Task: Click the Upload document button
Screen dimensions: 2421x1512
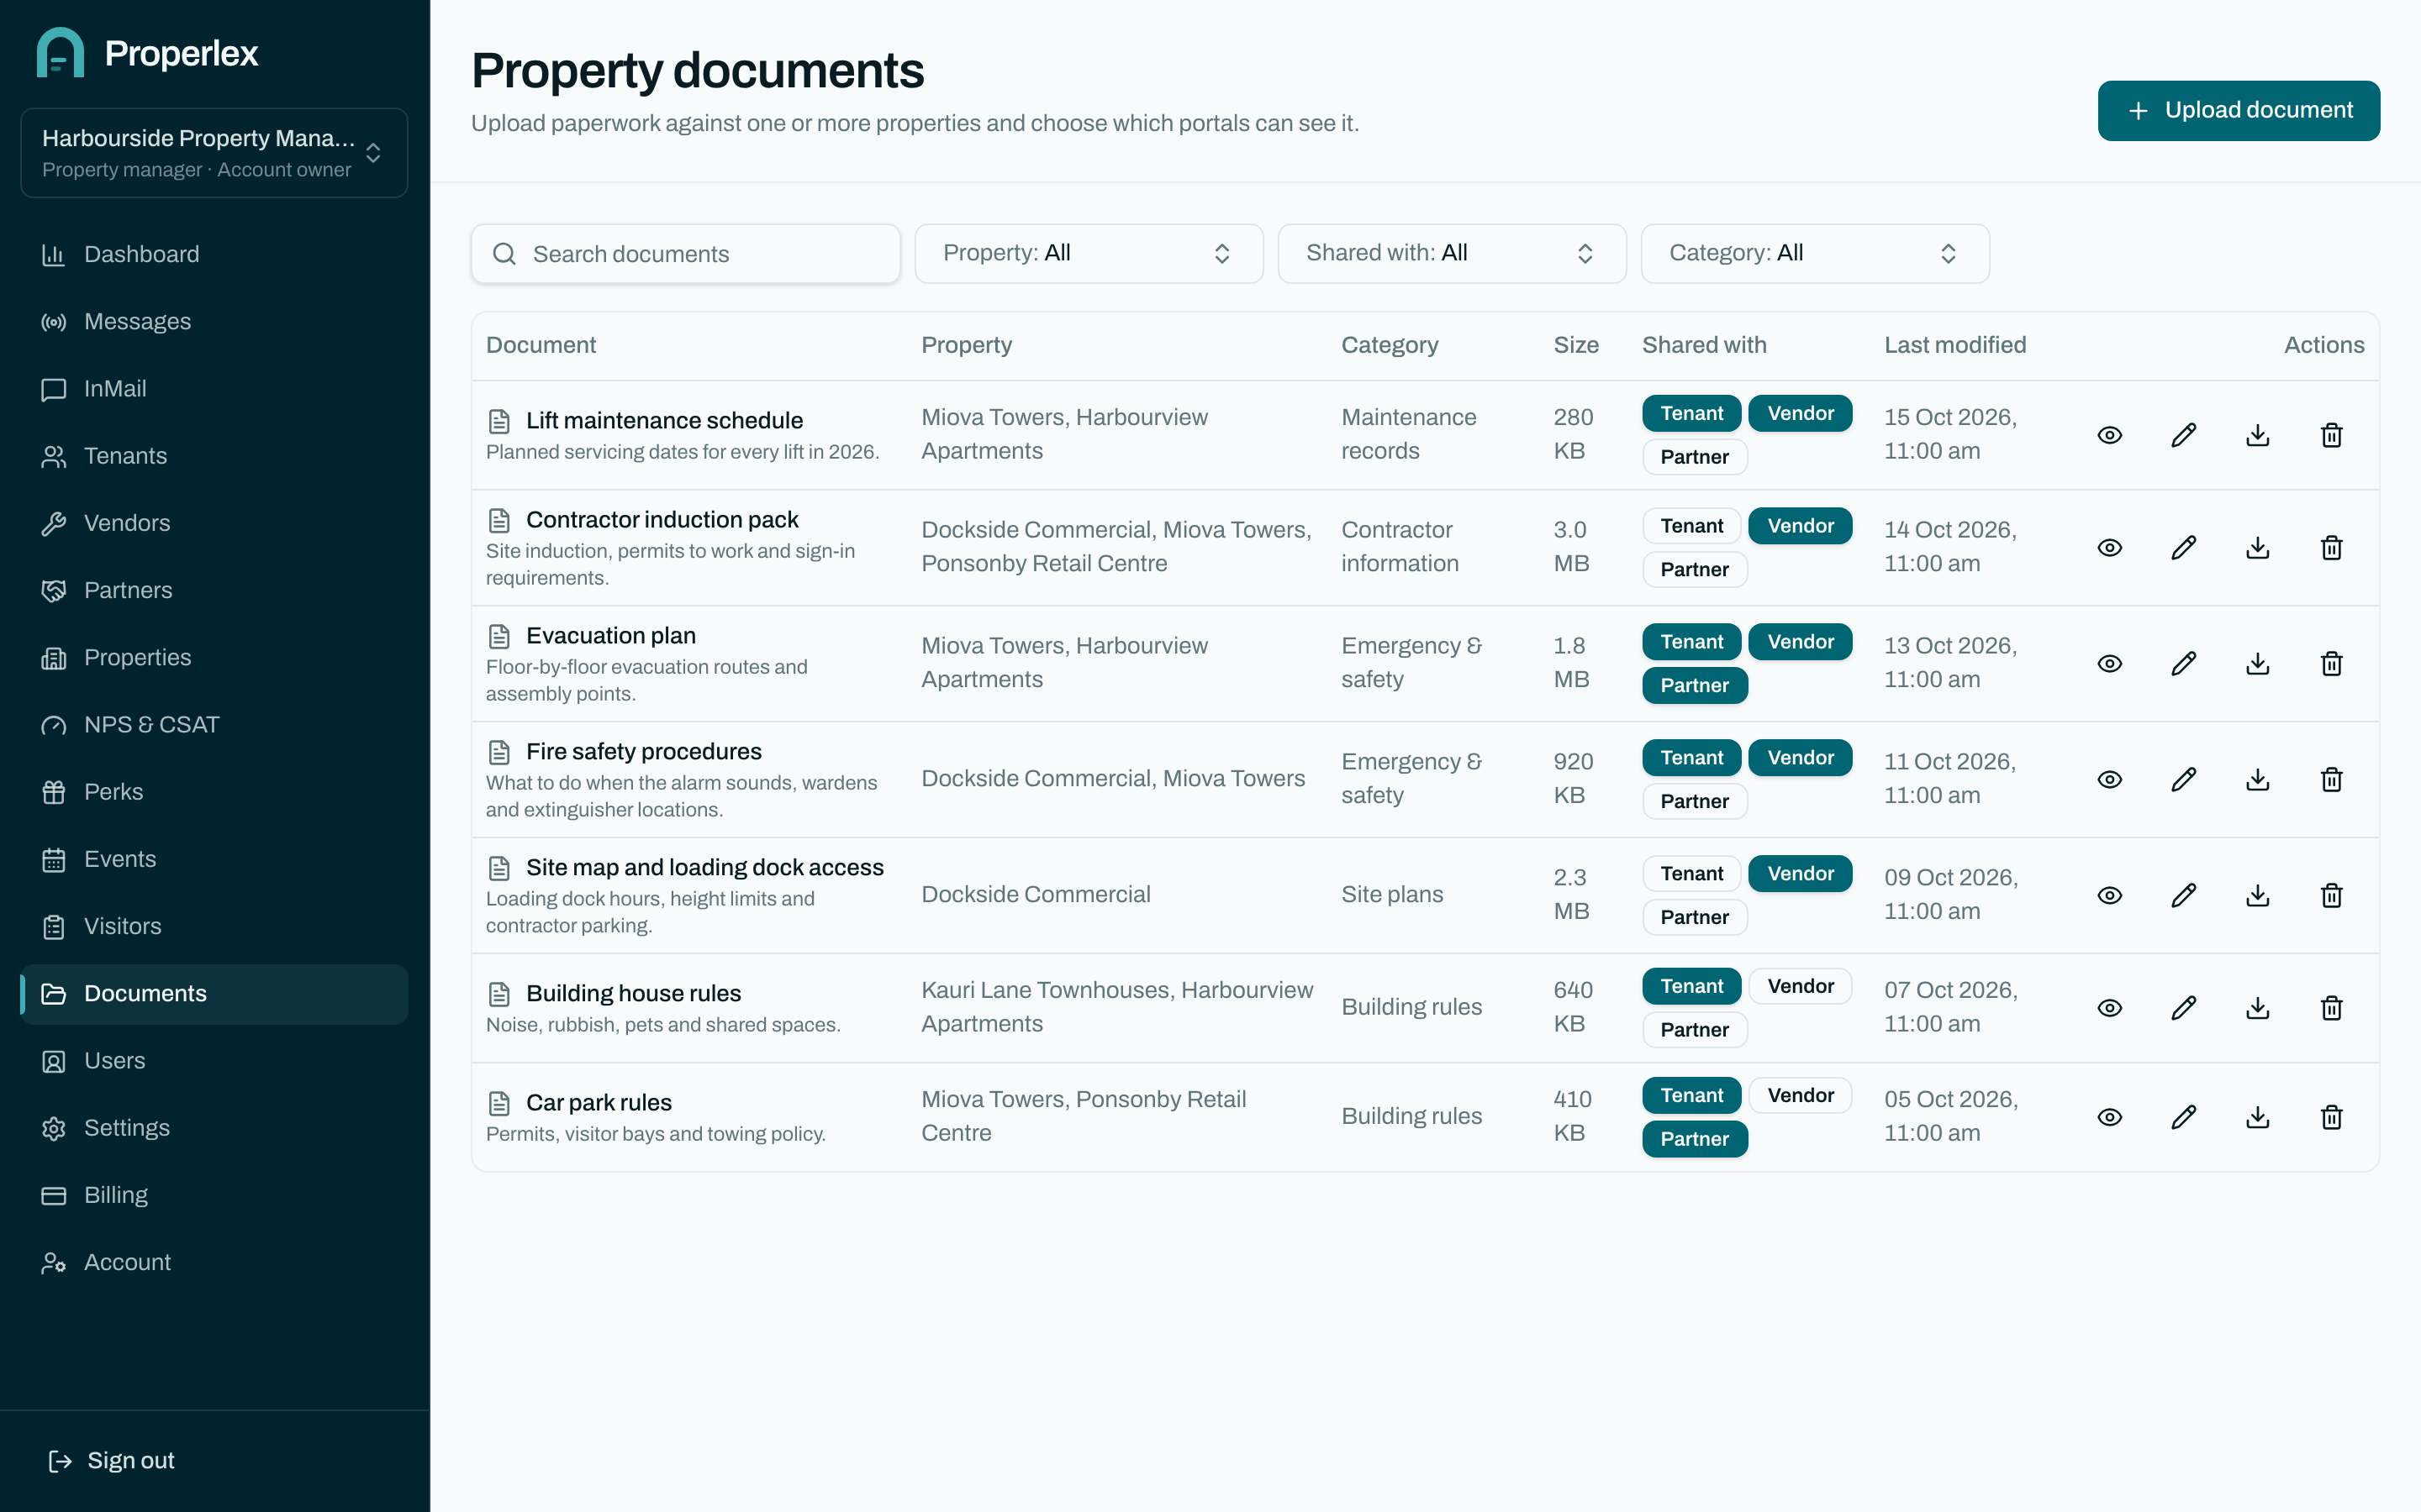Action: pos(2238,110)
